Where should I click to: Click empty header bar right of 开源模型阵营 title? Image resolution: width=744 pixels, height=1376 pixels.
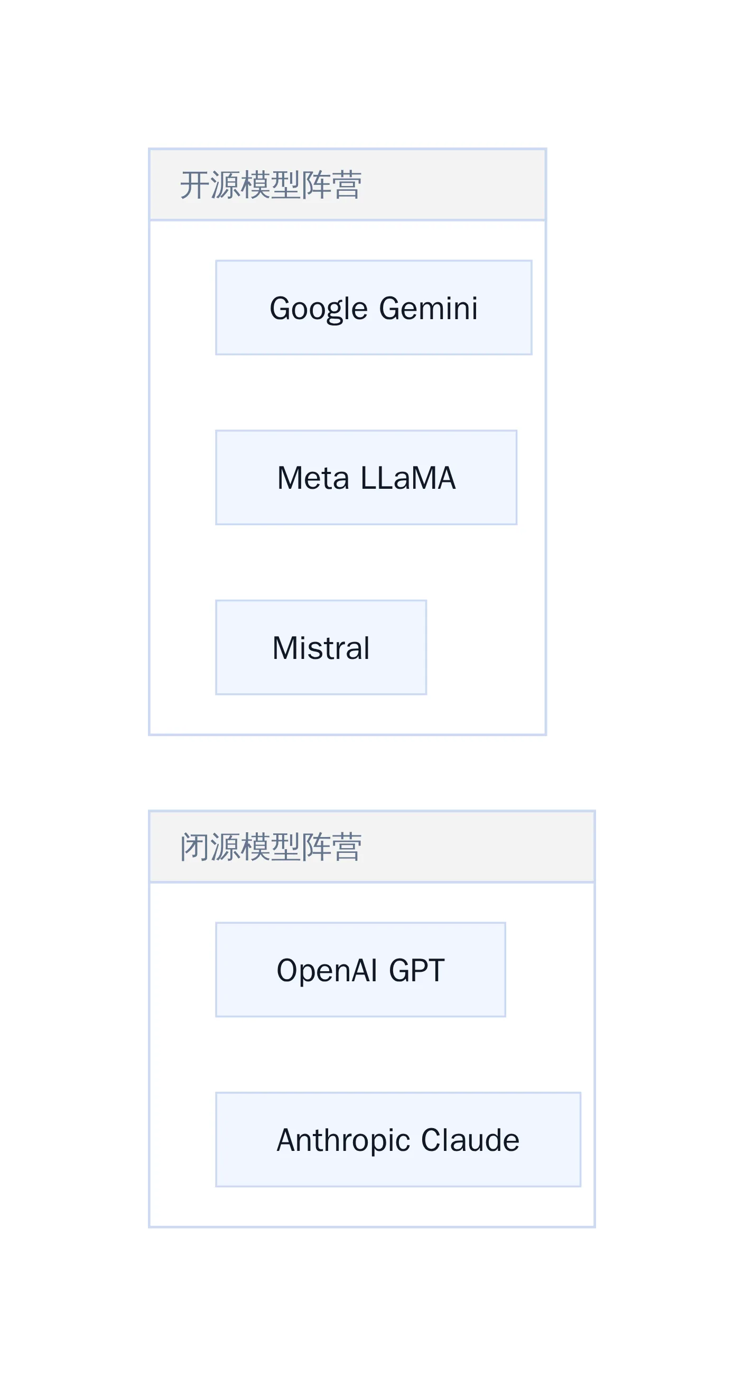click(x=454, y=185)
